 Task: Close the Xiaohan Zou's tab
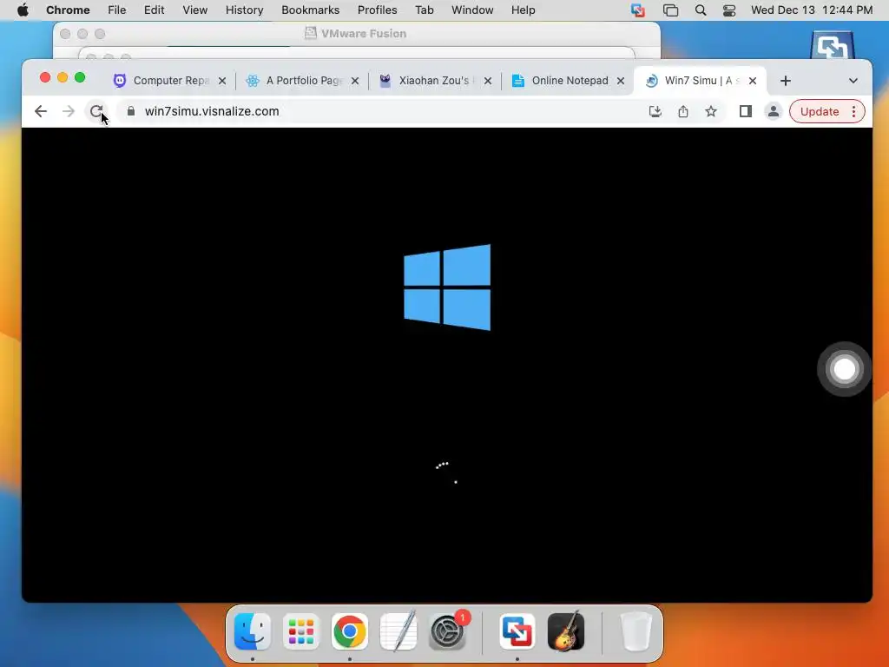point(488,81)
